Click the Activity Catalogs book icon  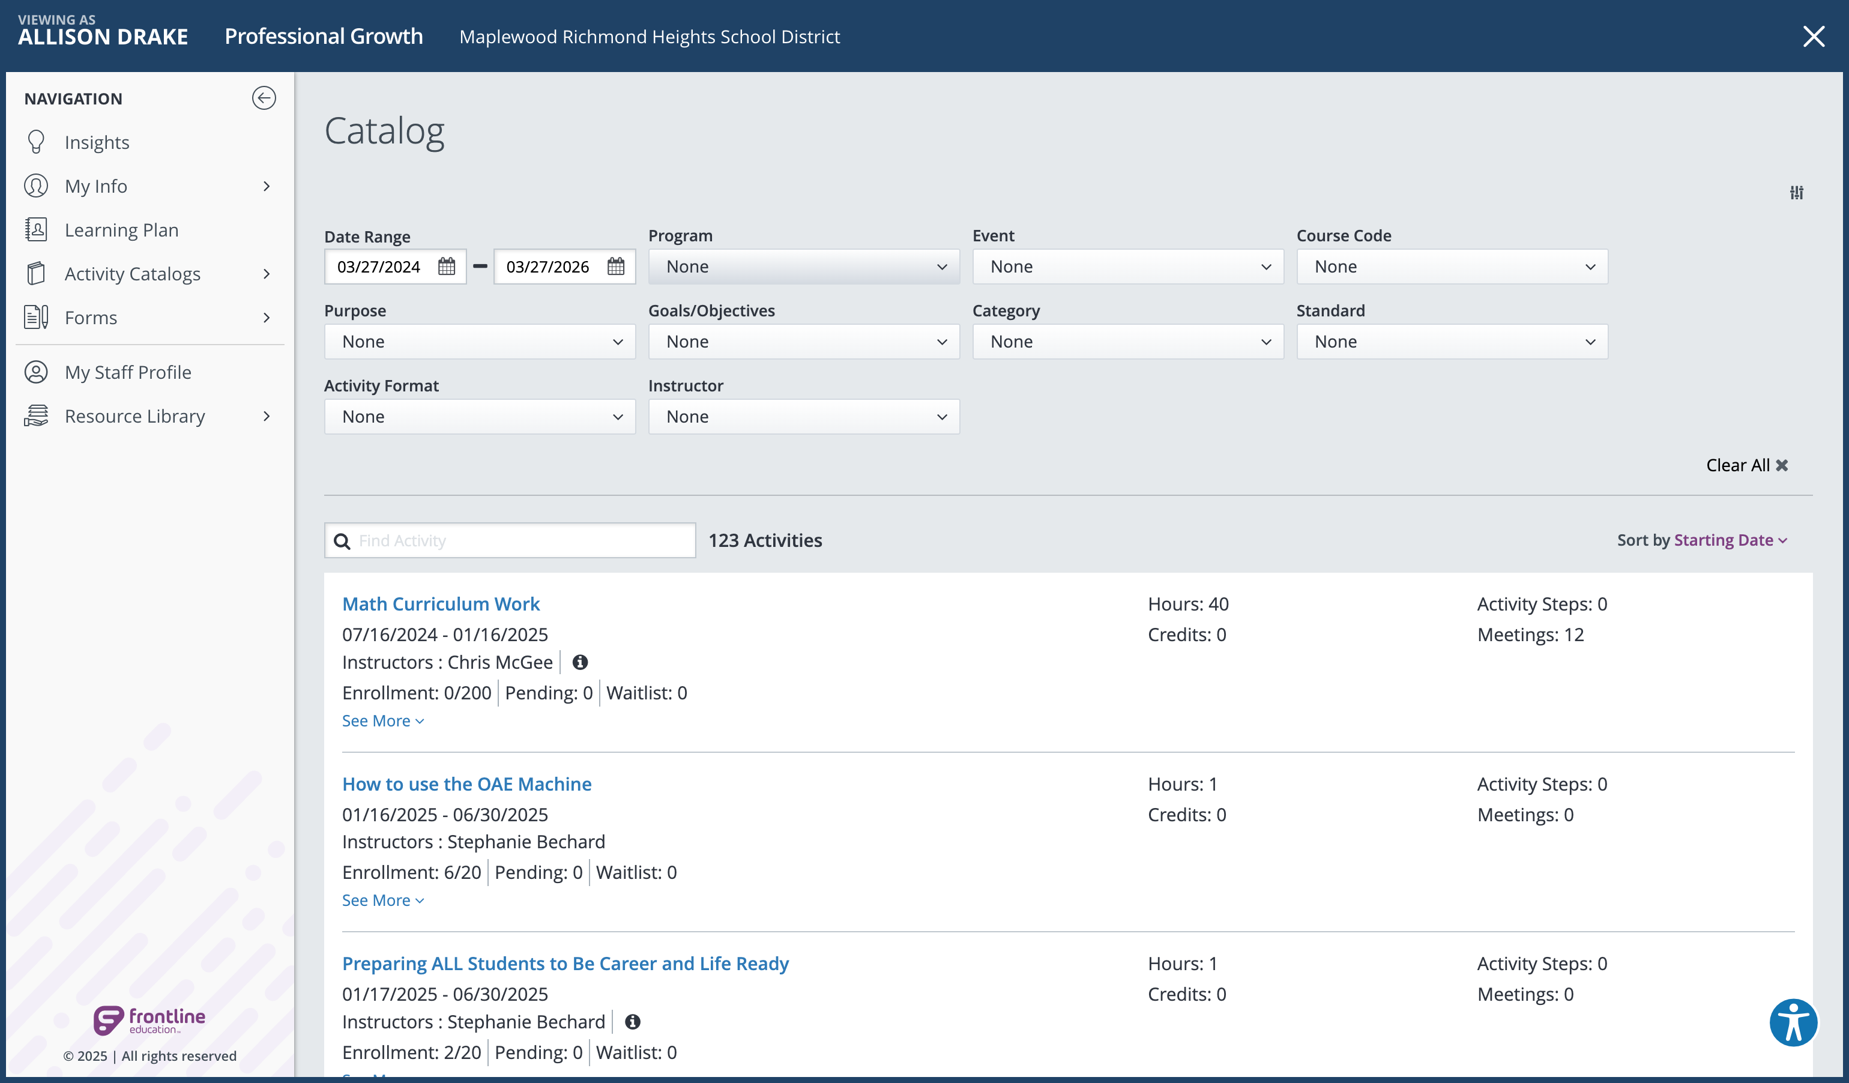[x=36, y=274]
